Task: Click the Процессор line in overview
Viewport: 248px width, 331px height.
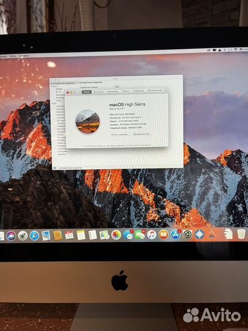Action: [126, 118]
